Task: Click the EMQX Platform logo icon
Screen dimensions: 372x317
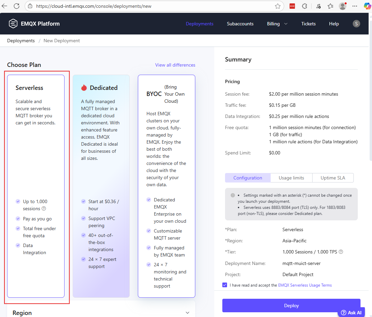Action: 13,24
